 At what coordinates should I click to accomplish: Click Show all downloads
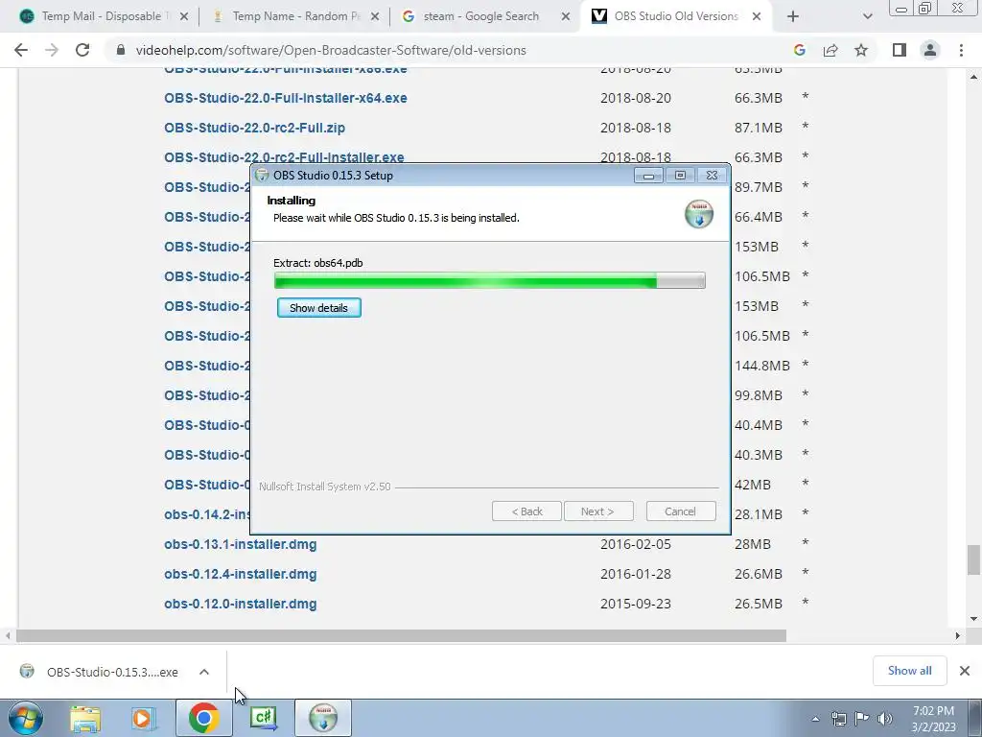click(909, 671)
